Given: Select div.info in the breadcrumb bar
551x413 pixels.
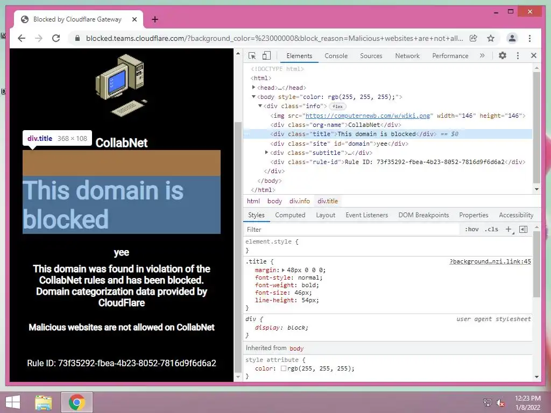Looking at the screenshot, I should 299,201.
